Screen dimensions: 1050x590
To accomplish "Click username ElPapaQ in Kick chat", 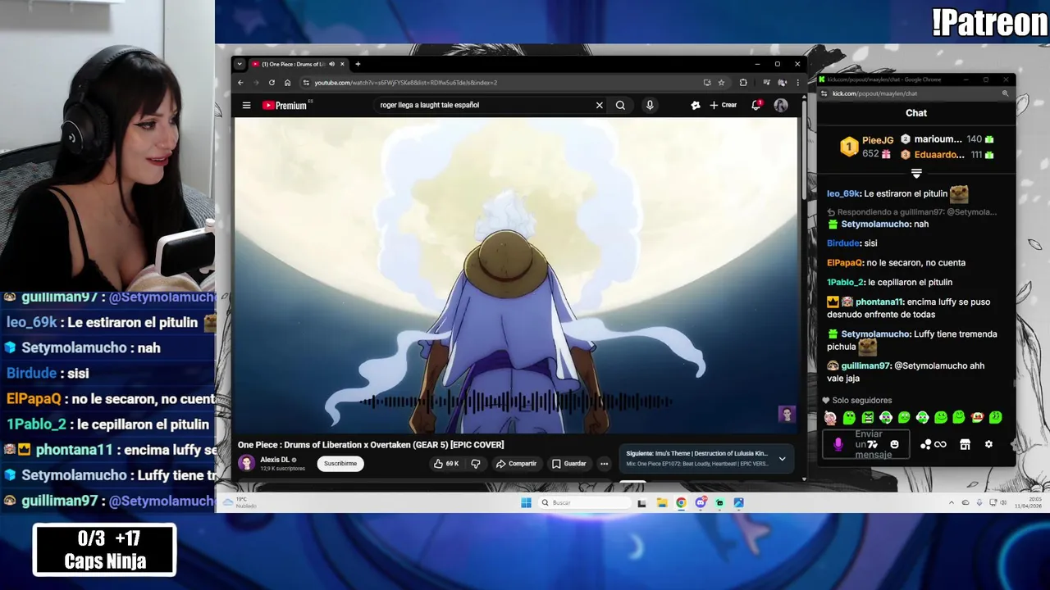I will point(845,263).
